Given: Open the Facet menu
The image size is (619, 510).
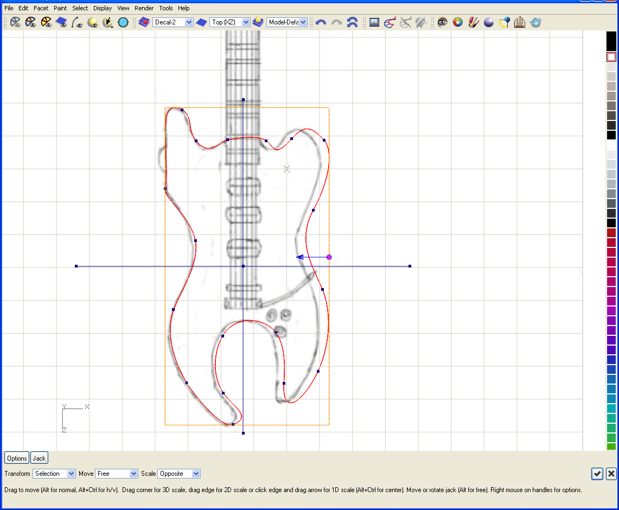Looking at the screenshot, I should click(x=41, y=8).
